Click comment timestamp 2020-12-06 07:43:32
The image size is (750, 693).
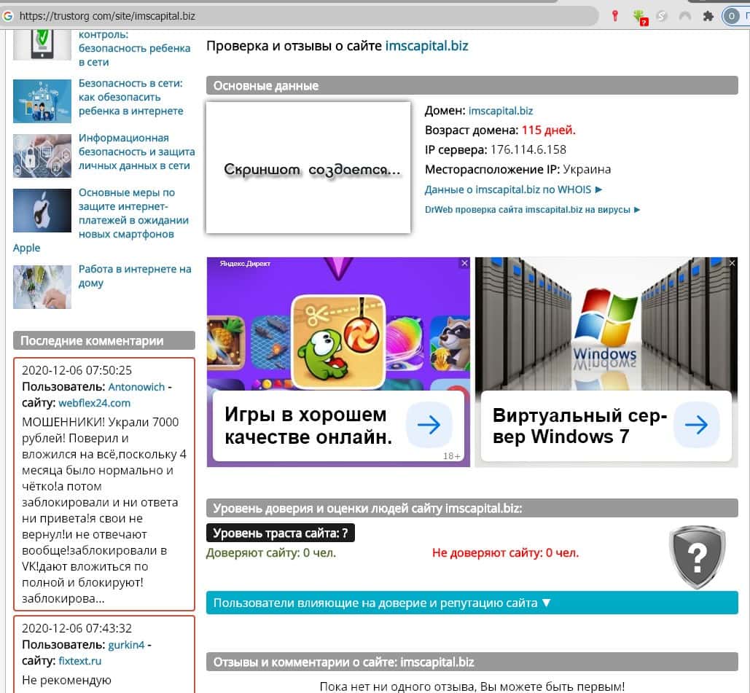77,628
